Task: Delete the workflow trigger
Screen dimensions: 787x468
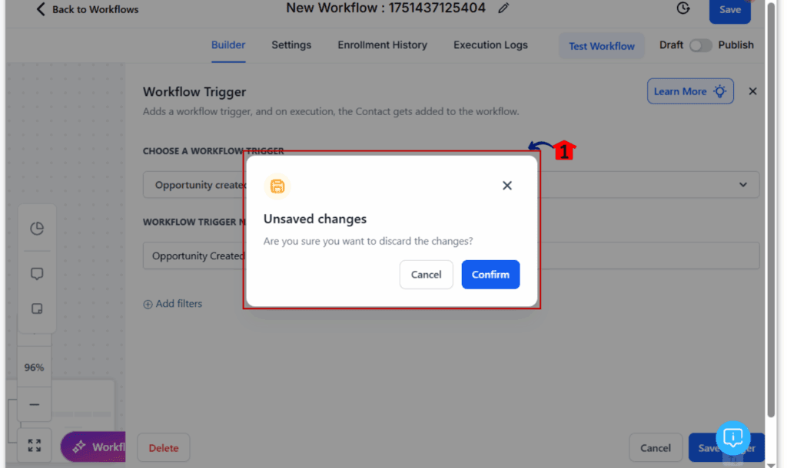Action: click(x=164, y=447)
